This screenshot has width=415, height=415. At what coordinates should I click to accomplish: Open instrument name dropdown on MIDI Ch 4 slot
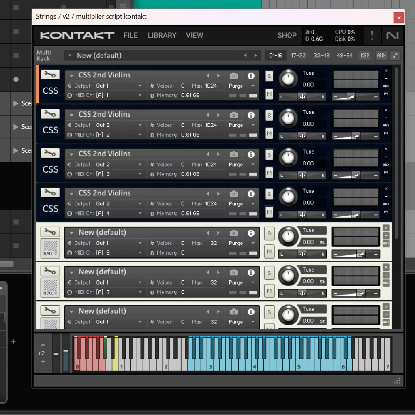(71, 194)
